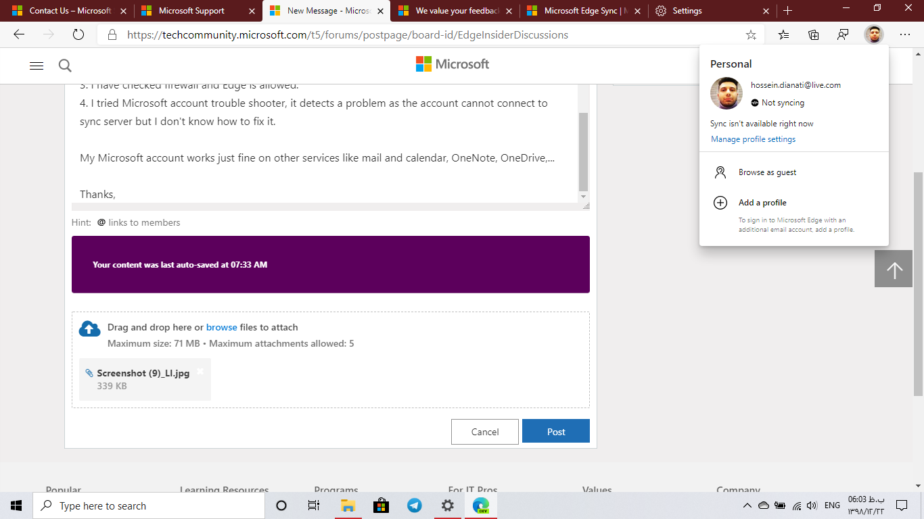Open the Collections toolbar icon

click(814, 35)
